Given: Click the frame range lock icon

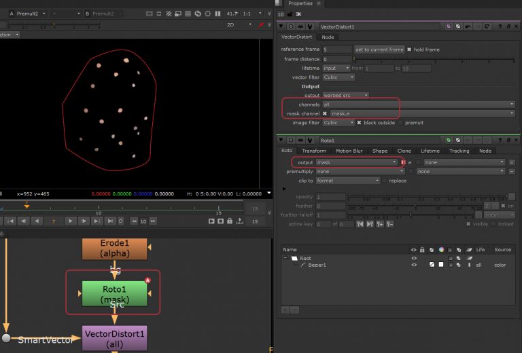Looking at the screenshot, I should tap(230, 221).
